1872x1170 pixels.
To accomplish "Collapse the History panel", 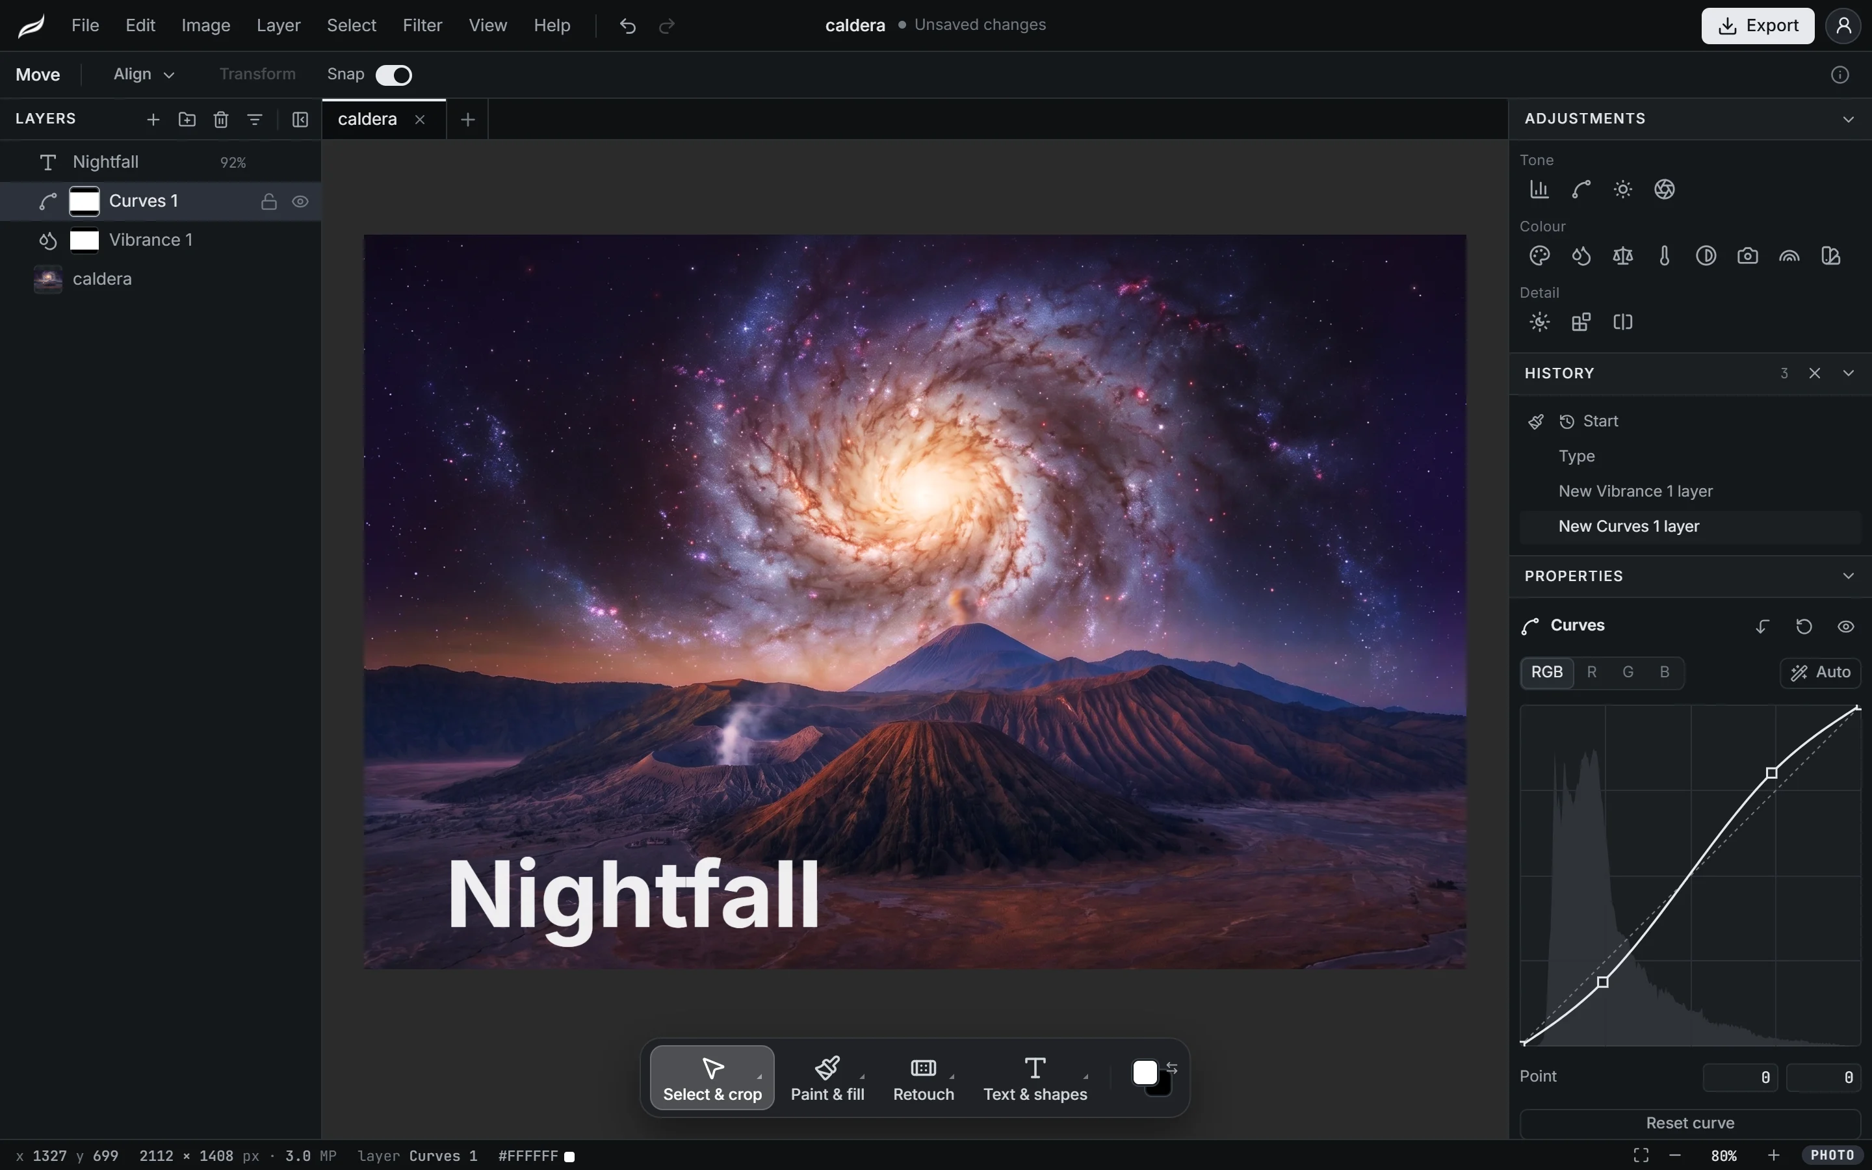I will (1849, 373).
